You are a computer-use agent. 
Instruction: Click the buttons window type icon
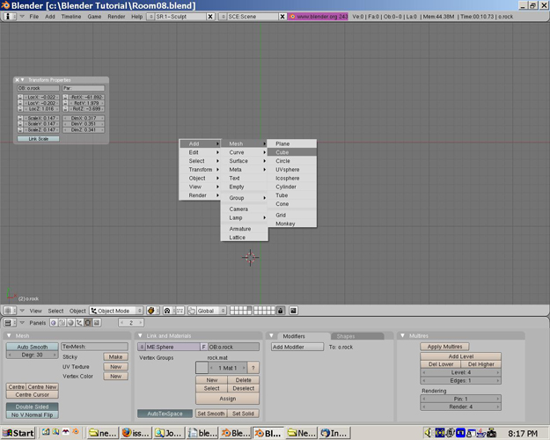[8, 323]
